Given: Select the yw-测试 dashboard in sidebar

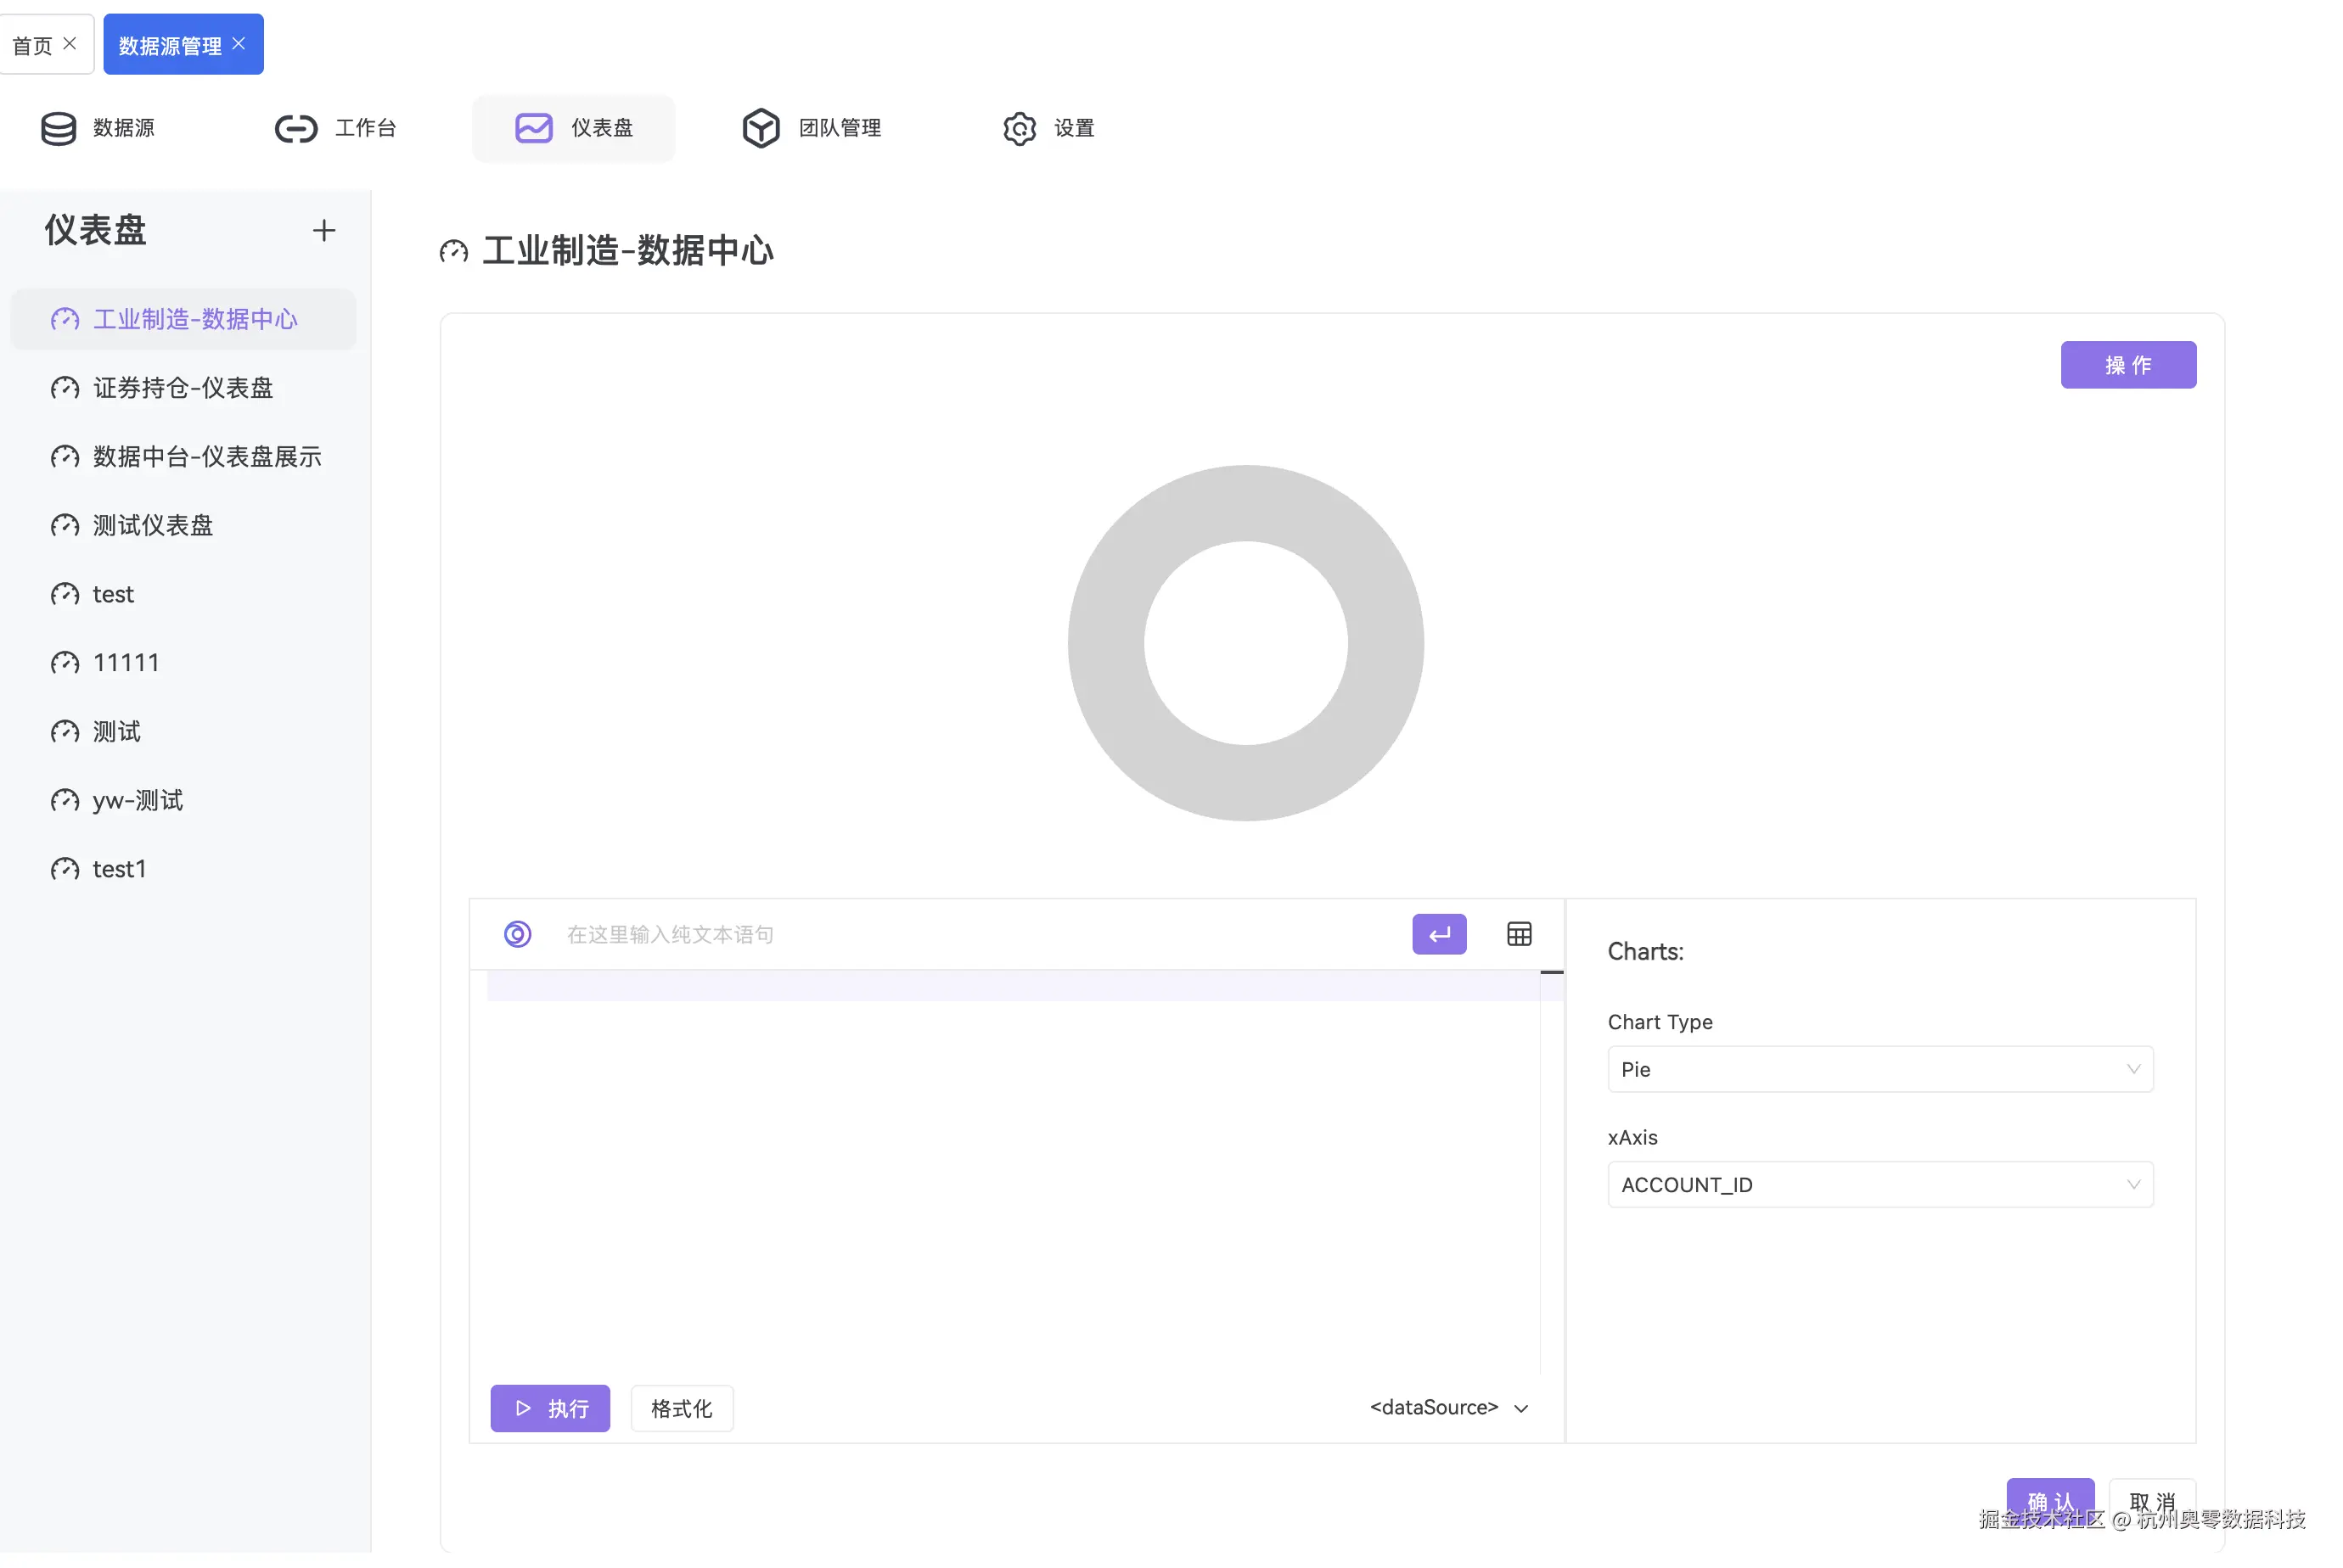Looking at the screenshot, I should [x=137, y=800].
